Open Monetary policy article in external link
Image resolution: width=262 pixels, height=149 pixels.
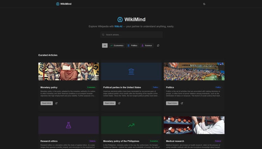pos(56,103)
